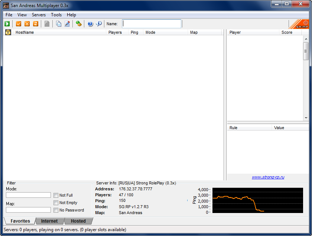The width and height of the screenshot is (312, 236).
Task: Click the orange checkmark Add Server icon
Action: [x=19, y=24]
